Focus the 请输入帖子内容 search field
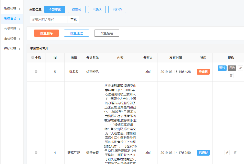244x164 pixels. point(49,19)
